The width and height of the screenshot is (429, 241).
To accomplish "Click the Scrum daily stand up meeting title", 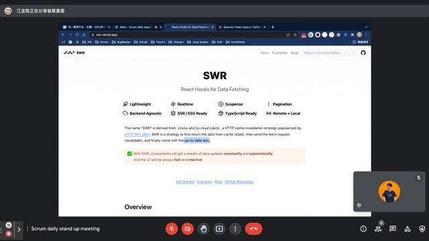I will pos(66,229).
